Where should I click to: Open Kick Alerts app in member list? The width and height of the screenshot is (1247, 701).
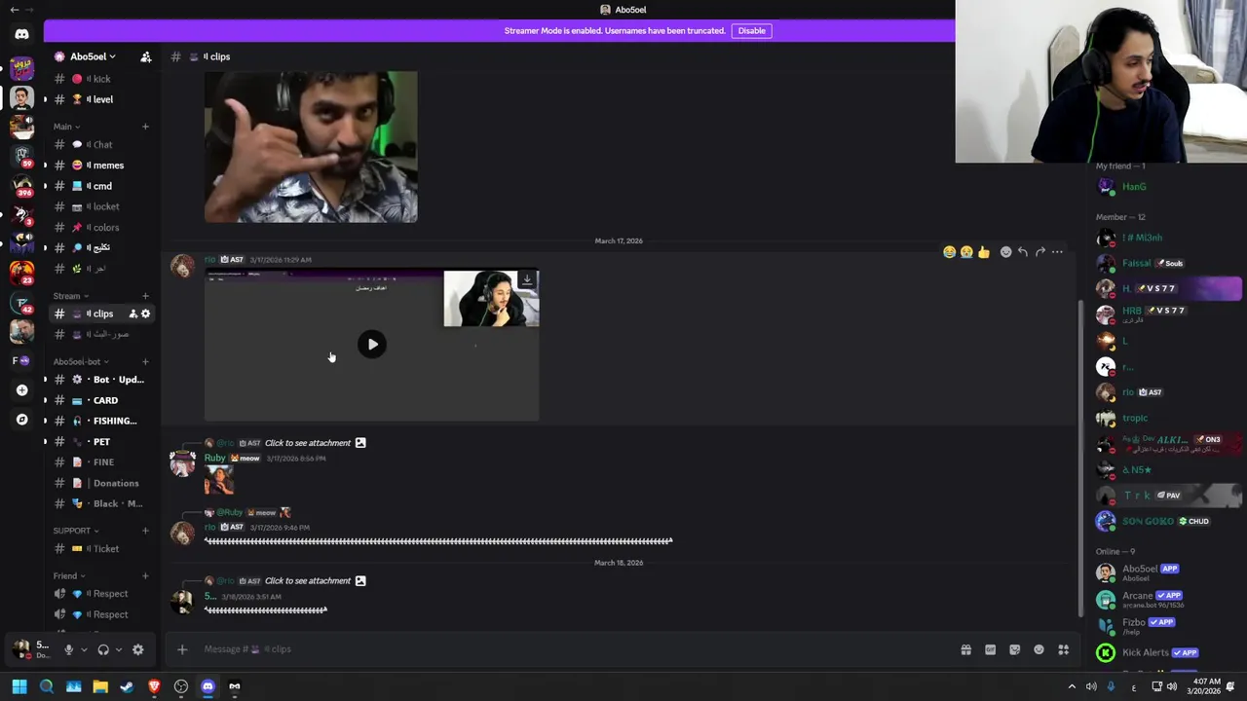(x=1167, y=652)
